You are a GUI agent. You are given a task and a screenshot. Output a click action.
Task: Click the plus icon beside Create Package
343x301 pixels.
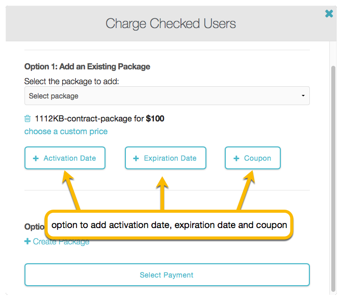click(x=28, y=241)
